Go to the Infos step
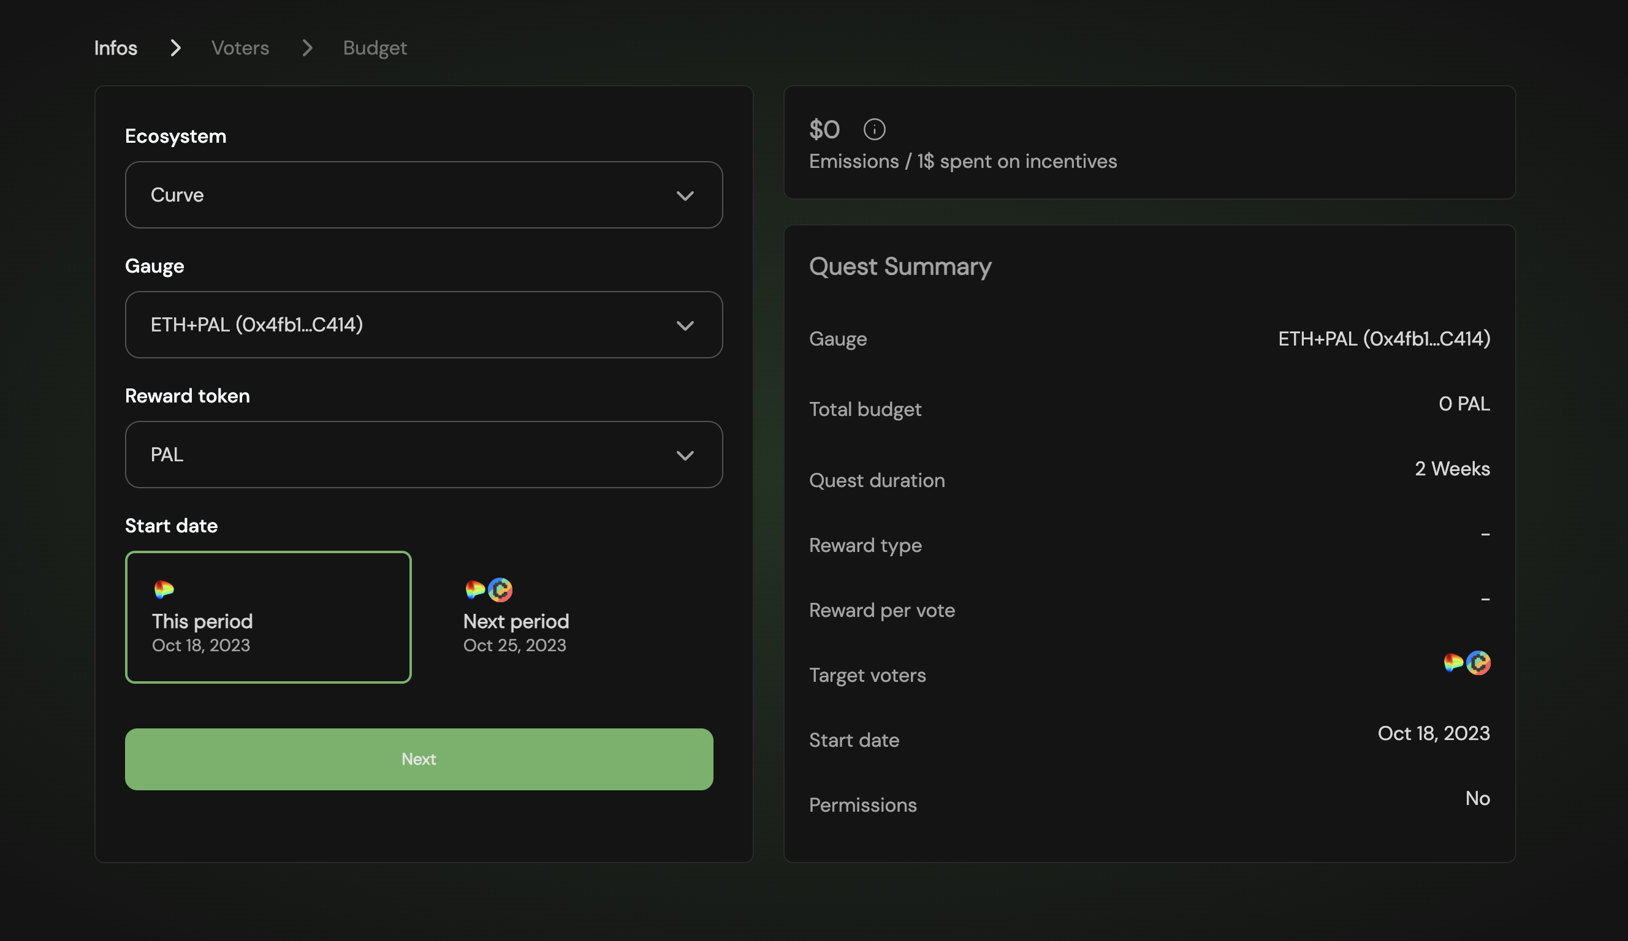This screenshot has width=1628, height=941. coord(116,48)
